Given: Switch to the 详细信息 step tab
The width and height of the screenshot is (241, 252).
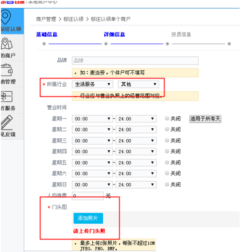Looking at the screenshot, I should 114,34.
